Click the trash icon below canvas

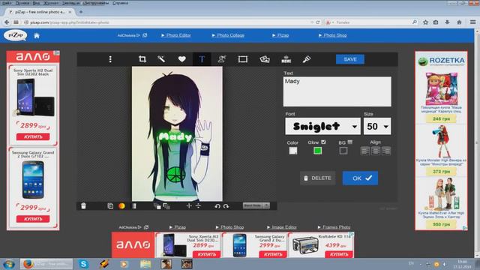pyautogui.click(x=83, y=206)
